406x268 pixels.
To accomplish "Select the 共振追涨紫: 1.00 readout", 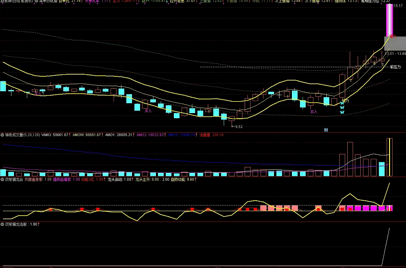I will pos(38,179).
